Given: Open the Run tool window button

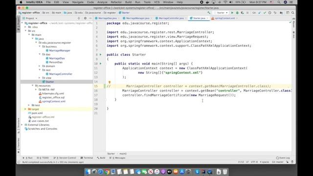Looking at the screenshot, I should tap(27, 158).
